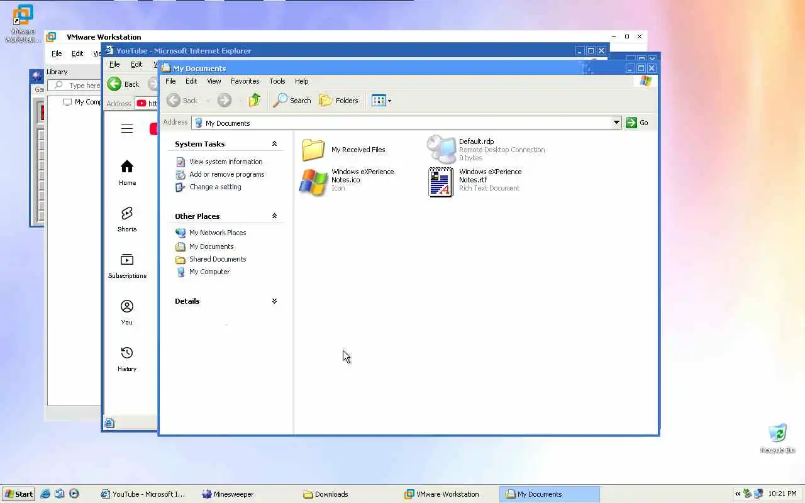Select My Computer in the VMware Library tree
The width and height of the screenshot is (805, 503).
point(82,102)
